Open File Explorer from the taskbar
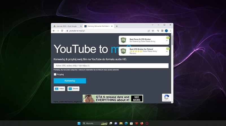Screen dimensions: 226x126 121,123
